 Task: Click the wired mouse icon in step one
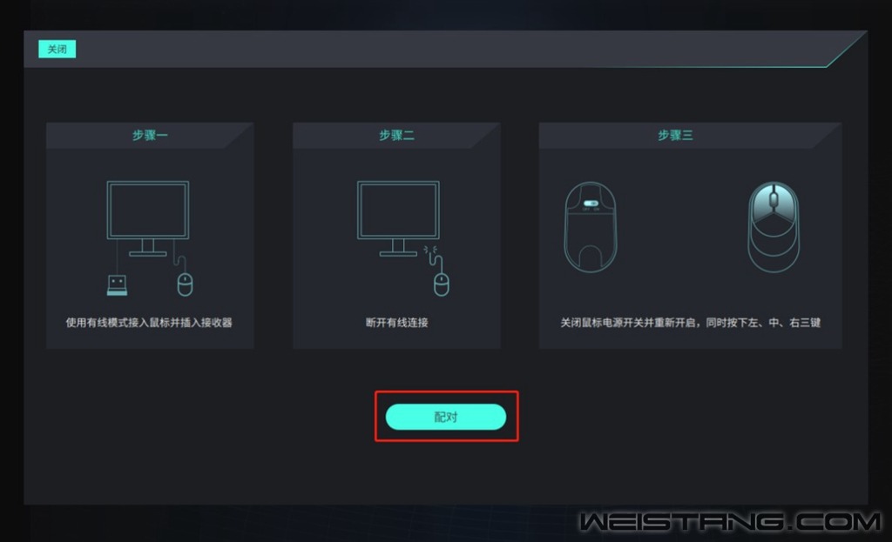click(x=185, y=284)
